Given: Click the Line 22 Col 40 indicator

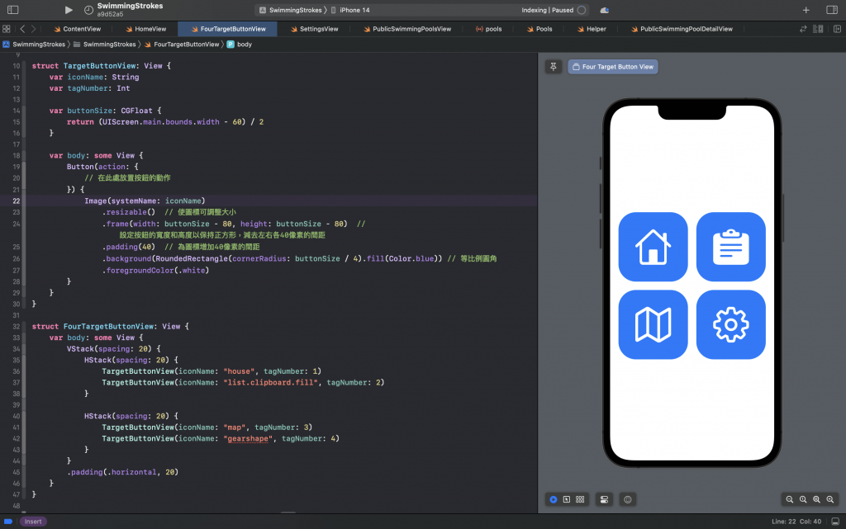Looking at the screenshot, I should [x=796, y=522].
